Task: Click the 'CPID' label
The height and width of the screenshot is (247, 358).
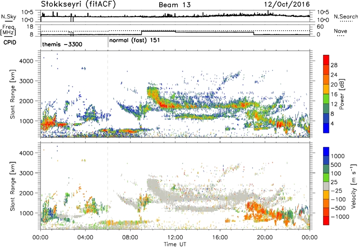Action: (10, 42)
